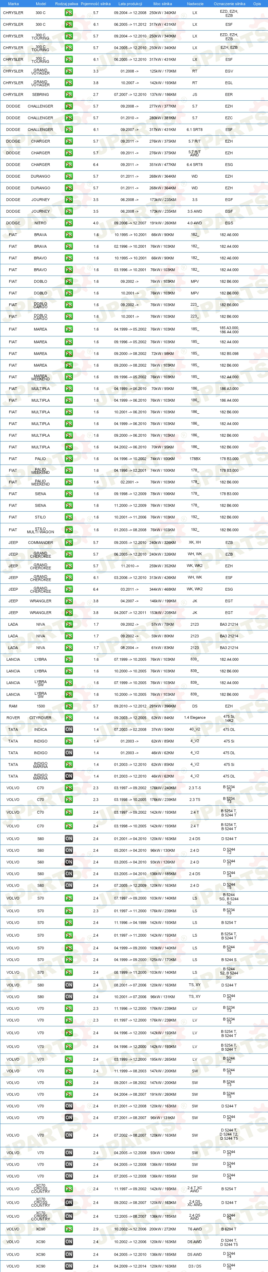Click the '351kW / 477KM' power cell
Screen dimensions: 268x1272
pyautogui.click(x=162, y=165)
